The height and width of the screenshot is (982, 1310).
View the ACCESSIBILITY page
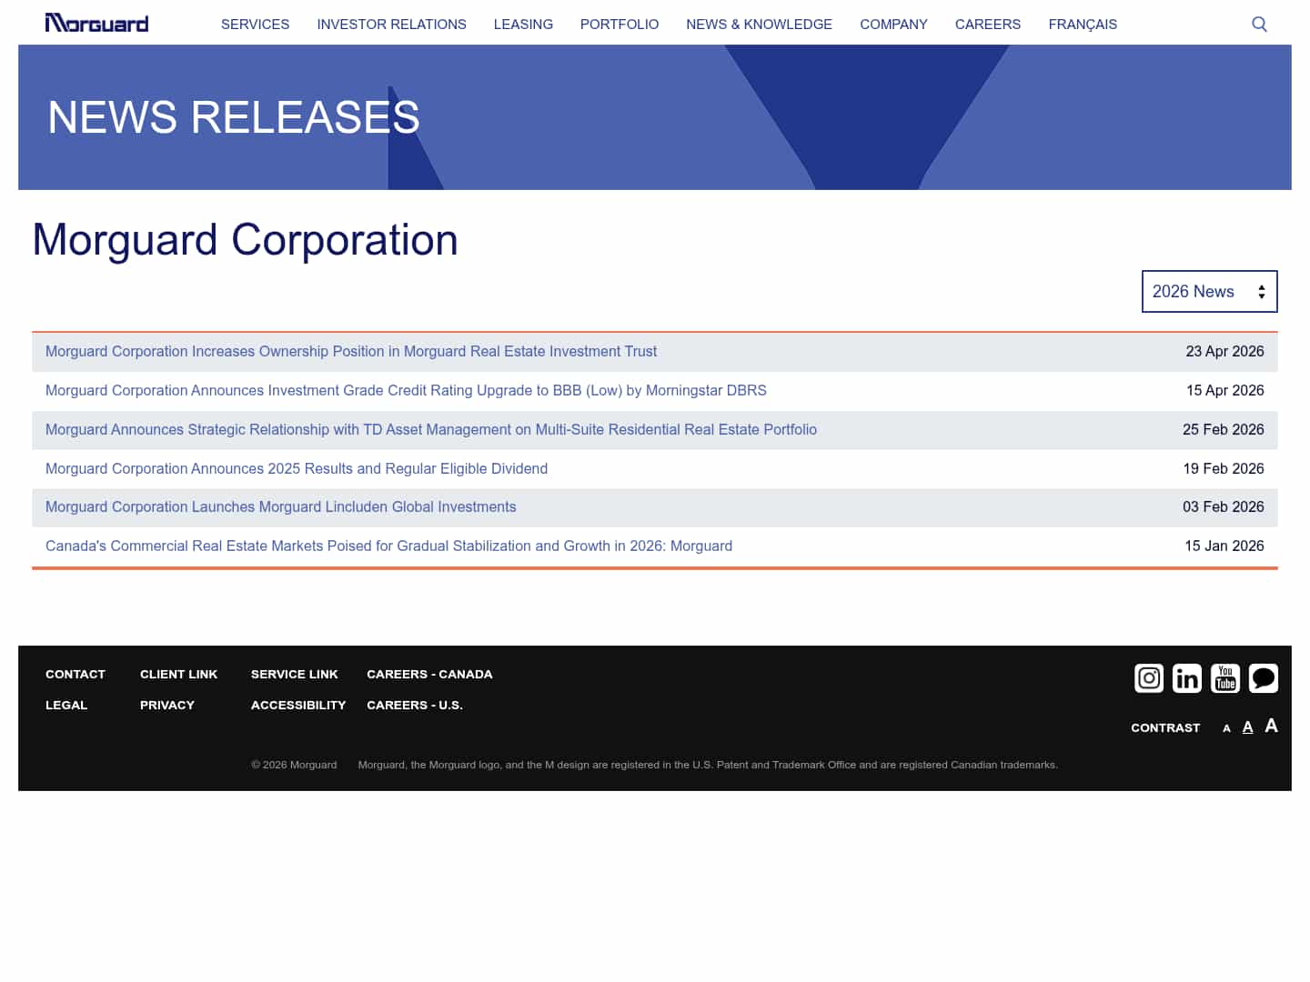coord(298,705)
